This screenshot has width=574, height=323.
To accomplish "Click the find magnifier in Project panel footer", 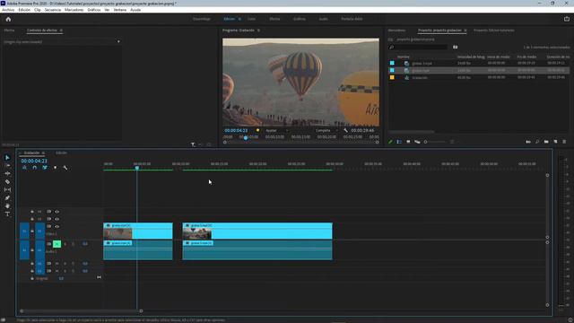I will point(537,142).
